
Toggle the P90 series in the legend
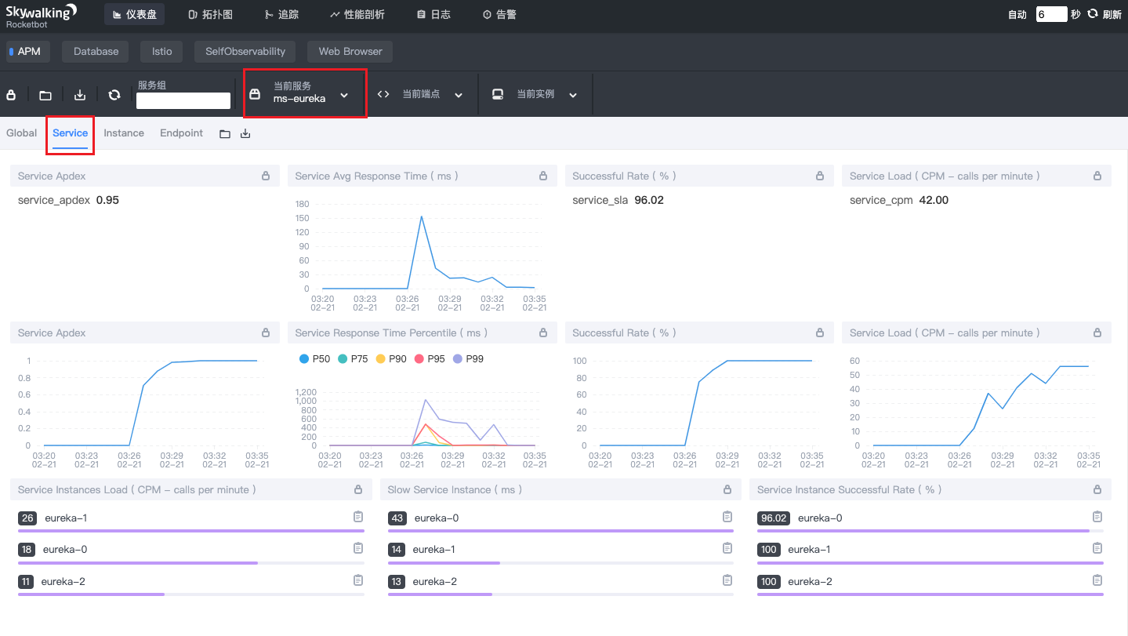point(392,359)
